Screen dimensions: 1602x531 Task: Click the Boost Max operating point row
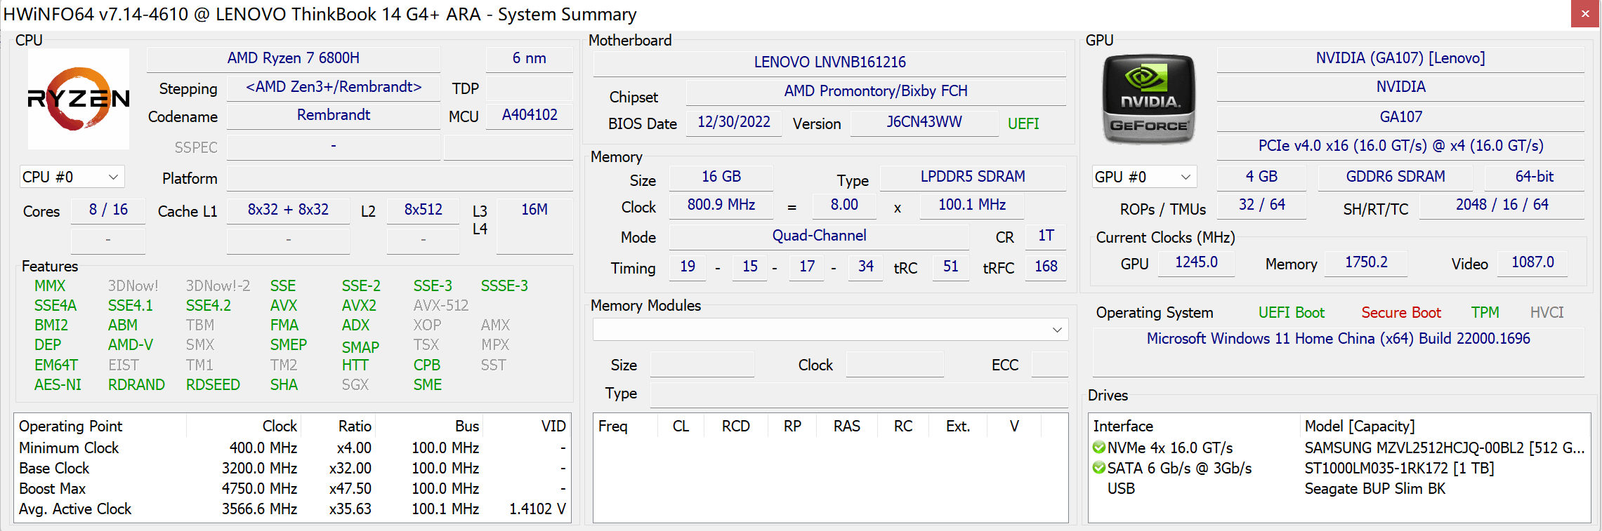click(292, 488)
